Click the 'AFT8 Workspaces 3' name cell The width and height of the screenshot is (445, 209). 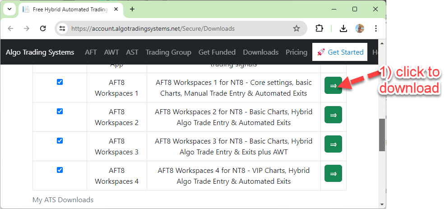(116, 146)
